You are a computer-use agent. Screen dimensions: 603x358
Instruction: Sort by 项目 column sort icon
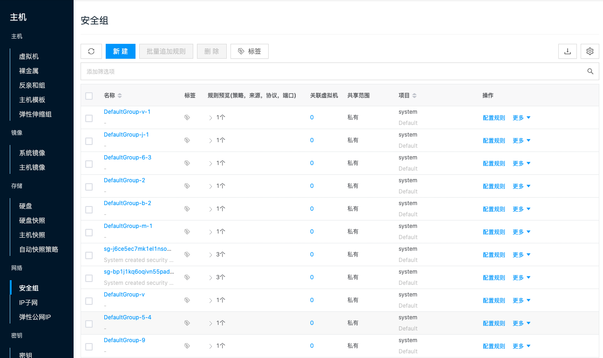pos(414,96)
